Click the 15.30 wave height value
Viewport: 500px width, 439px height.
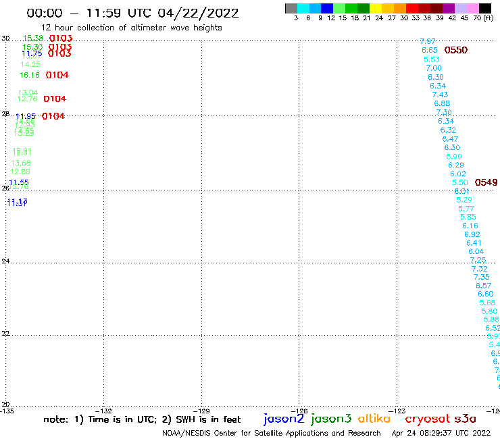click(x=32, y=47)
